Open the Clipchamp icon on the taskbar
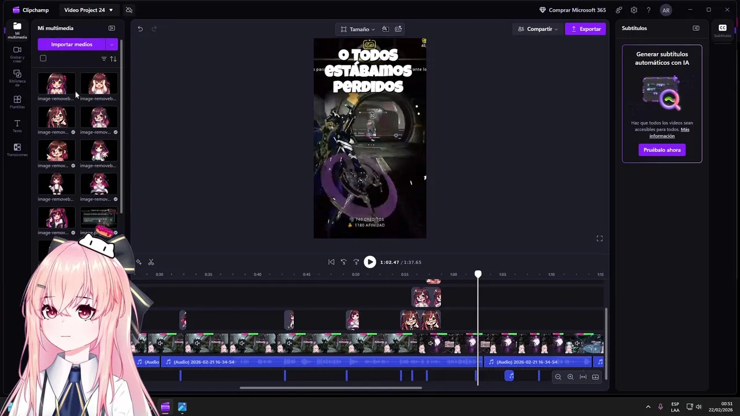Image resolution: width=740 pixels, height=416 pixels. tap(165, 407)
